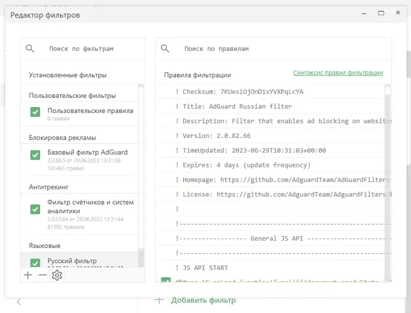This screenshot has height=313, width=411.
Task: Open Синтаксис правил фильтрации link
Action: click(338, 73)
